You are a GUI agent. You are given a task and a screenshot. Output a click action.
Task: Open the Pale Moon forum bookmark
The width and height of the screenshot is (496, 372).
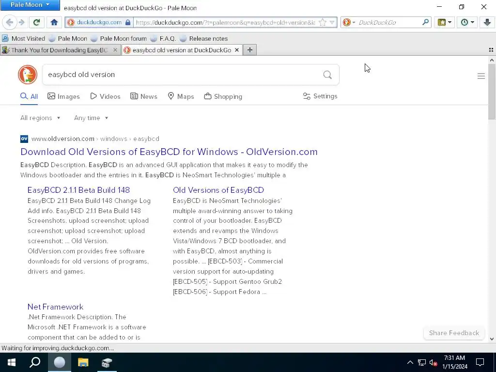click(118, 39)
